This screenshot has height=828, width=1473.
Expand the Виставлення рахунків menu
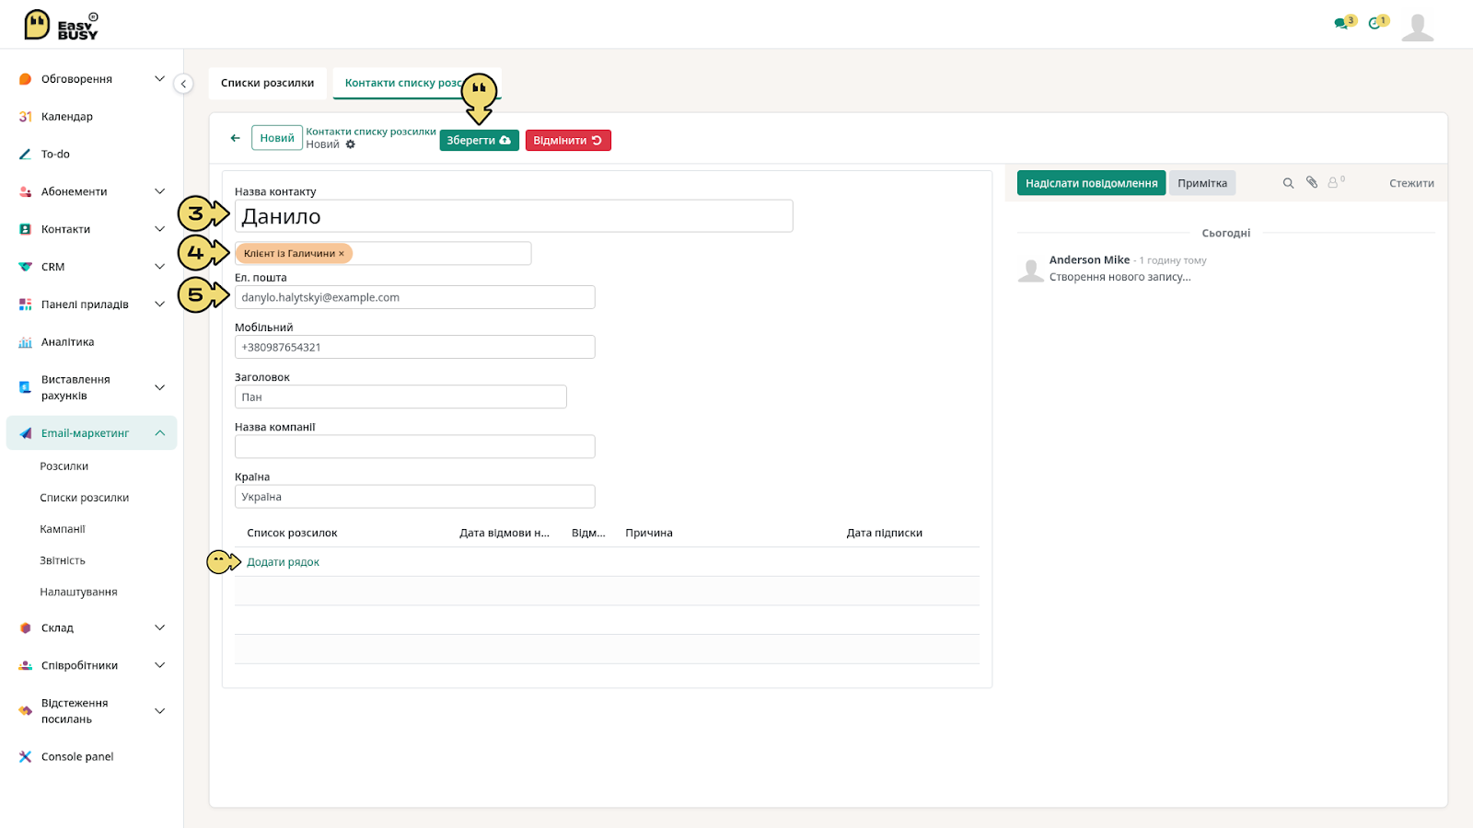pos(159,387)
